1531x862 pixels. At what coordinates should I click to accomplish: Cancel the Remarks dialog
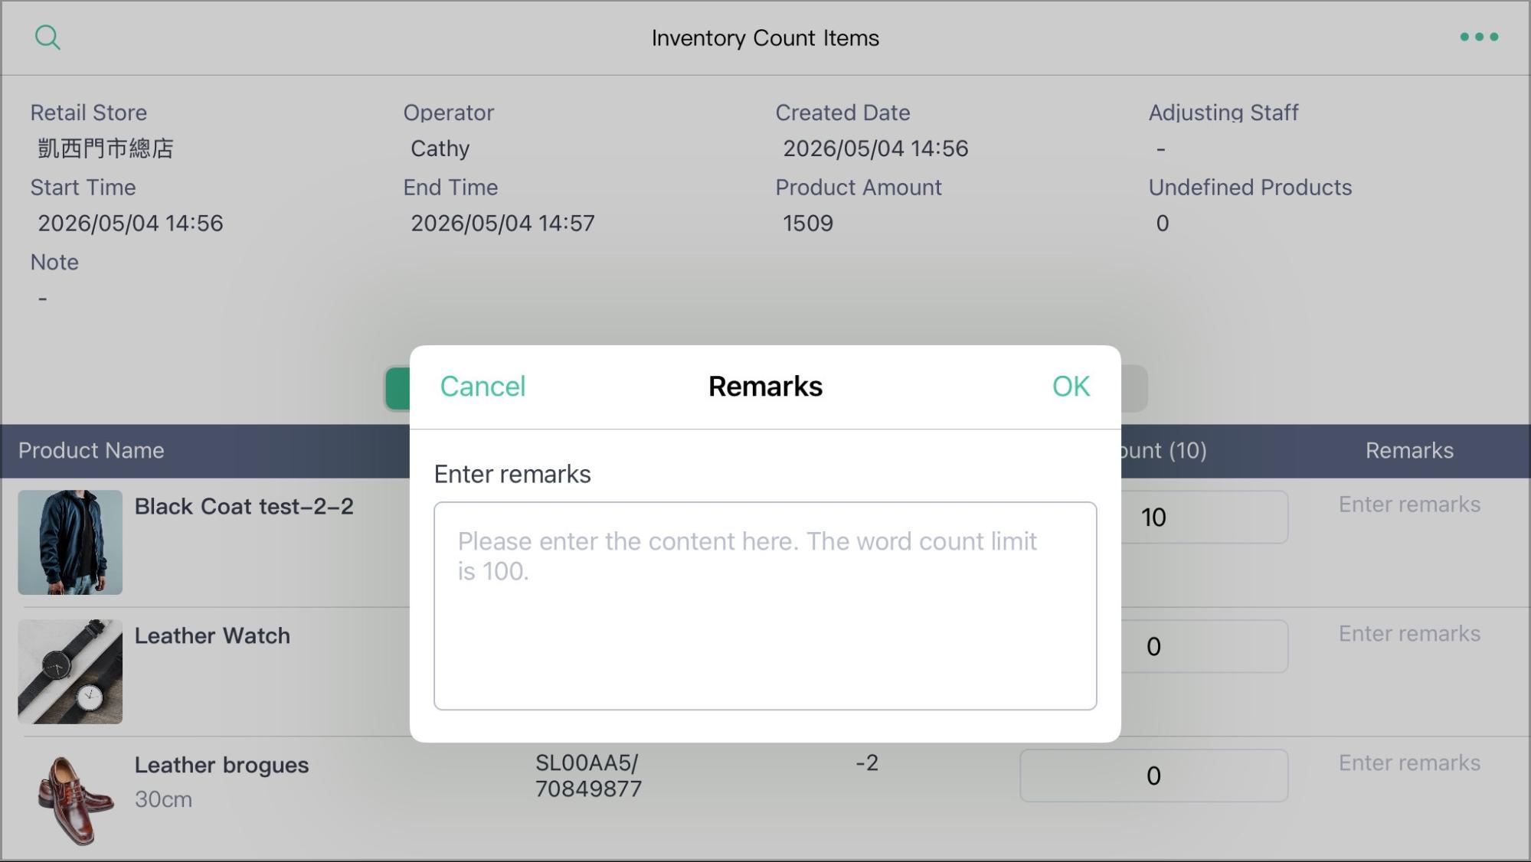[483, 387]
